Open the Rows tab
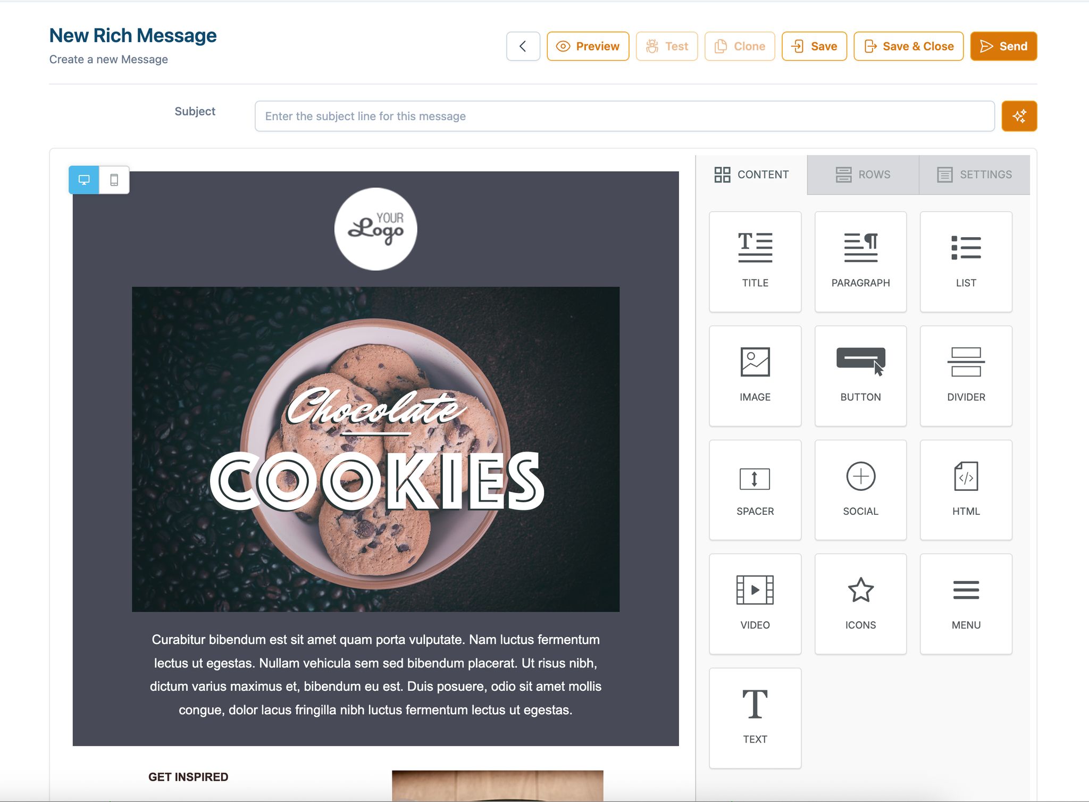Screen dimensions: 1089x802 tap(862, 174)
